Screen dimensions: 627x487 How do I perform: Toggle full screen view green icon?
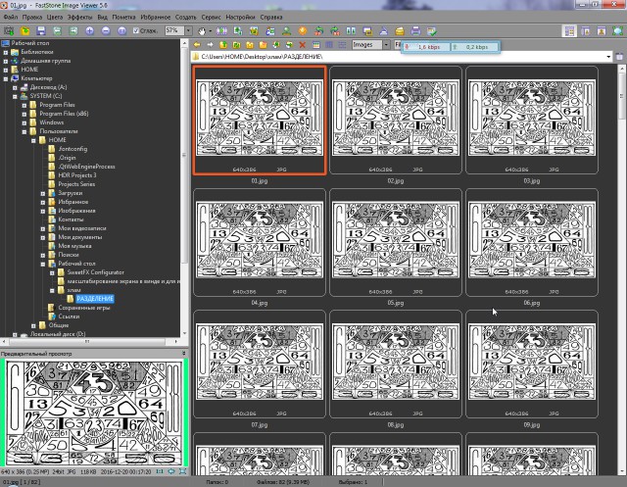click(617, 31)
